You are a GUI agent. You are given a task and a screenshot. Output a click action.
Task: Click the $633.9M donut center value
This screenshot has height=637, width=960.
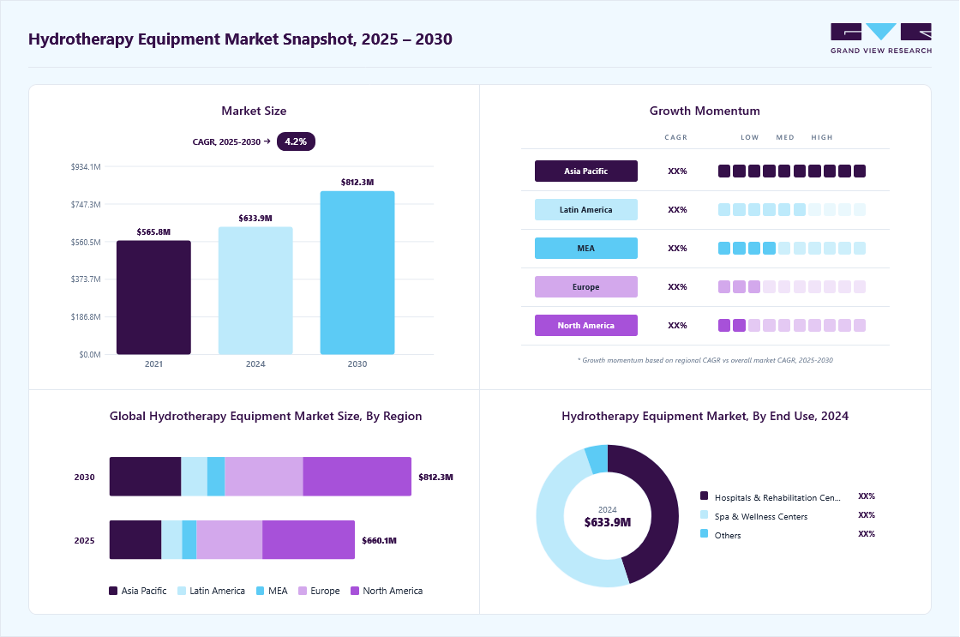(x=608, y=522)
